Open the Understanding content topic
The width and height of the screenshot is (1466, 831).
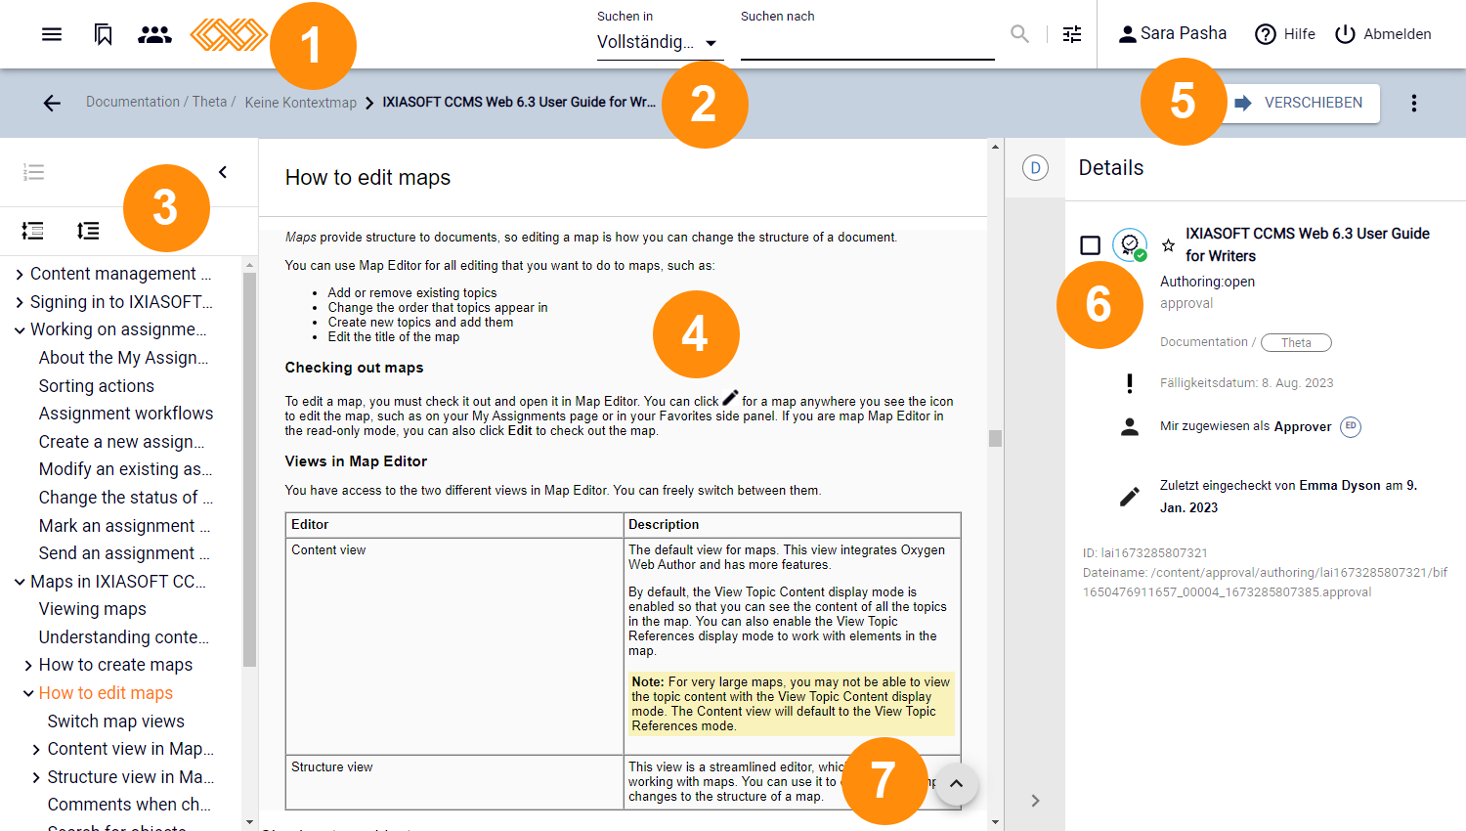(124, 637)
